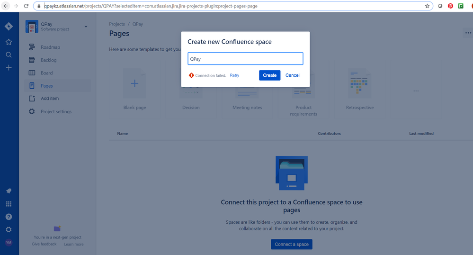The width and height of the screenshot is (473, 255).
Task: Open the YM user profile avatar
Action: (9, 242)
